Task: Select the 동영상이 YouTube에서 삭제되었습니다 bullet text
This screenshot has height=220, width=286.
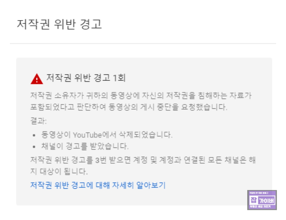Action: pyautogui.click(x=107, y=135)
